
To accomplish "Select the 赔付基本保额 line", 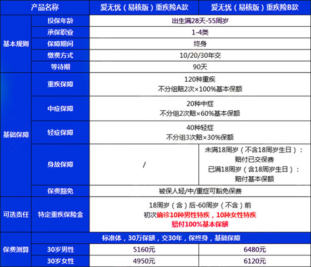I will click(254, 179).
